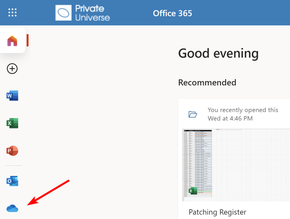Viewport: 290px width, 219px height.
Task: Open Excel from the sidebar
Action: [x=12, y=123]
